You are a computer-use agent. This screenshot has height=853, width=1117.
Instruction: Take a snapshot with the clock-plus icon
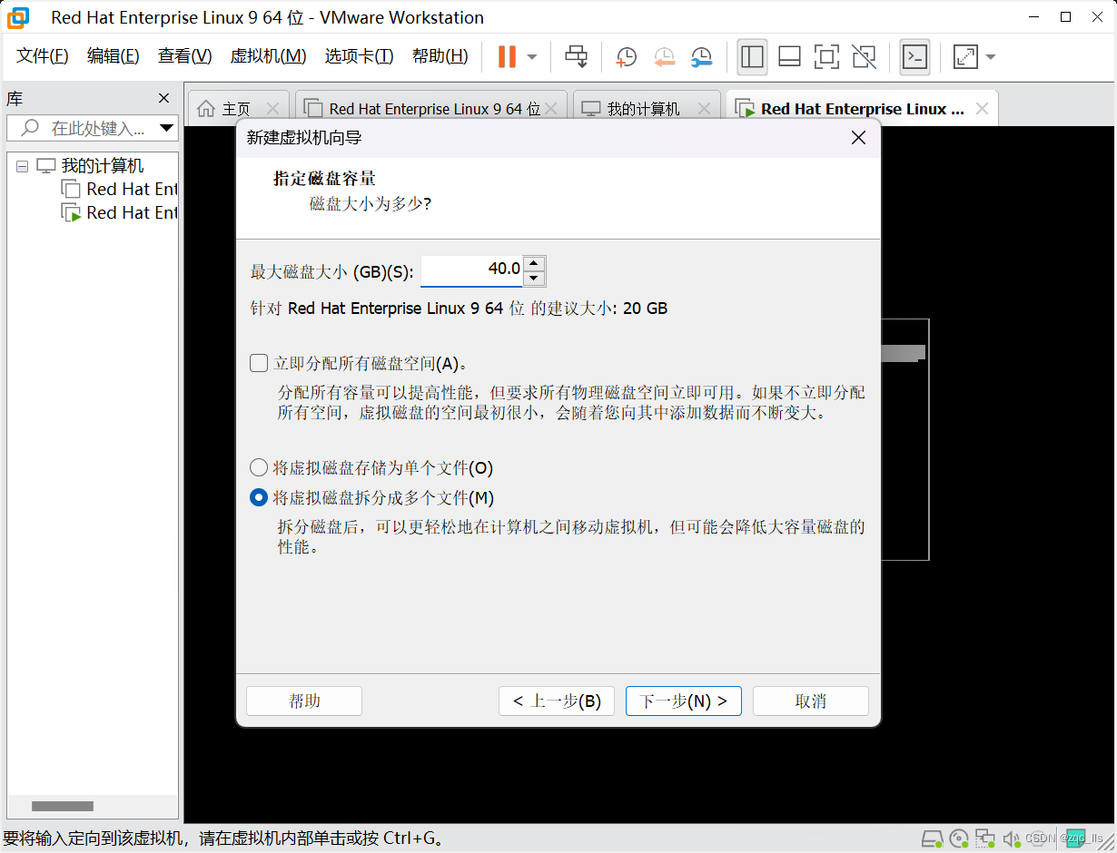click(x=626, y=57)
